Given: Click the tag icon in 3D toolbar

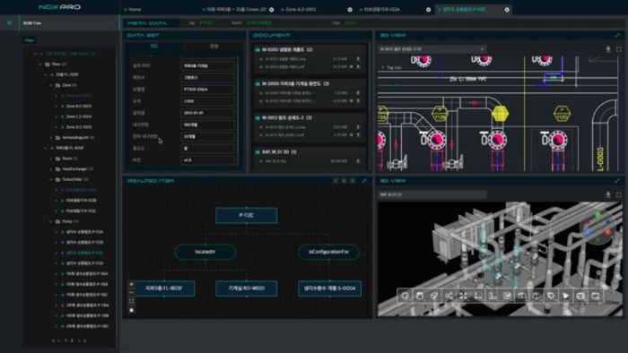Looking at the screenshot, I should pyautogui.click(x=551, y=297).
